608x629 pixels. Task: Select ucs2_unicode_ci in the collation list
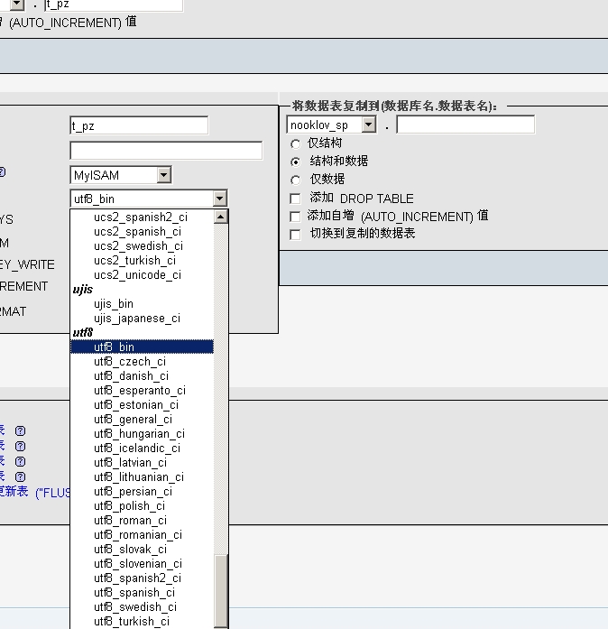click(x=137, y=275)
